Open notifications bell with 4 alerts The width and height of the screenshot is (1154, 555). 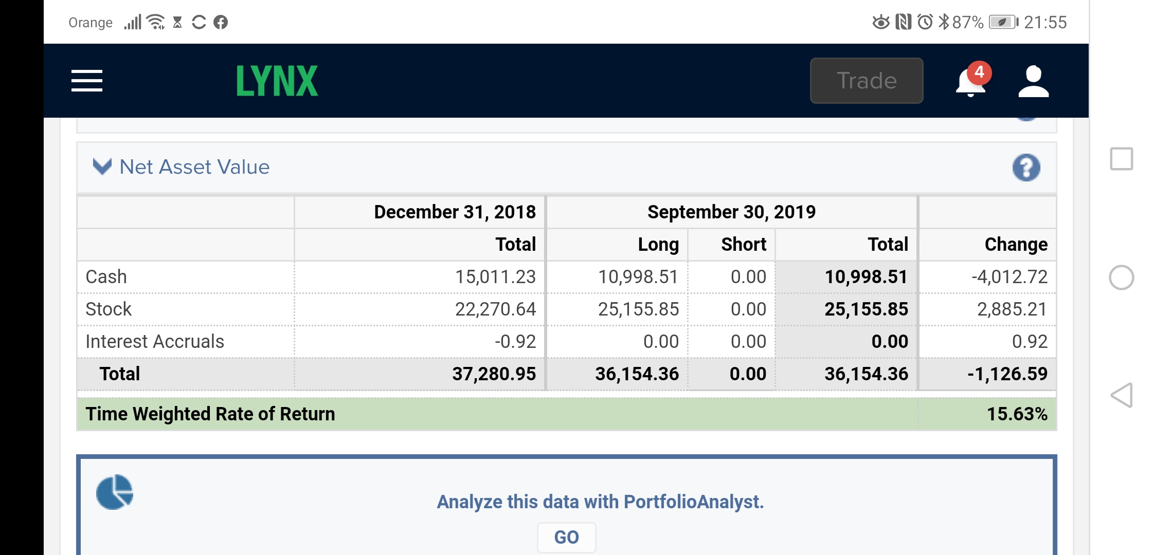click(971, 80)
